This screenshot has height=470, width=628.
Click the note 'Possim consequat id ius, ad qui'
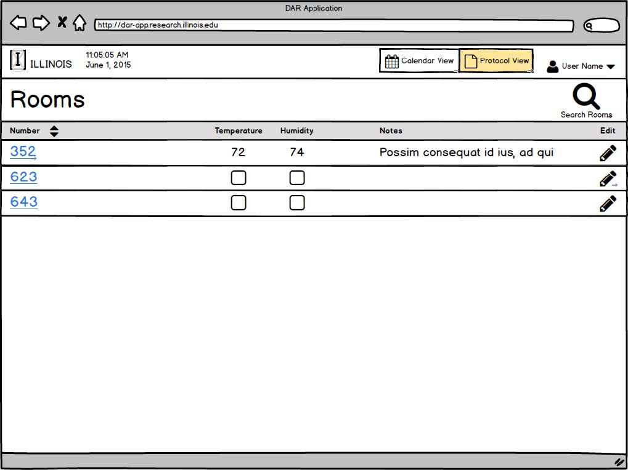tap(467, 153)
